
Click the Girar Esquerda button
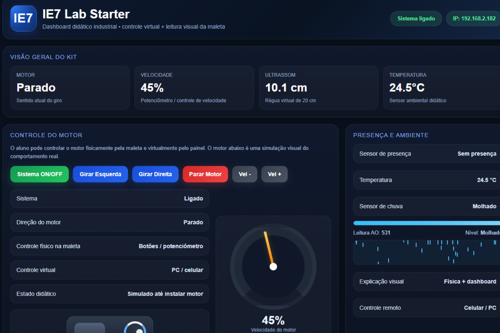(100, 174)
